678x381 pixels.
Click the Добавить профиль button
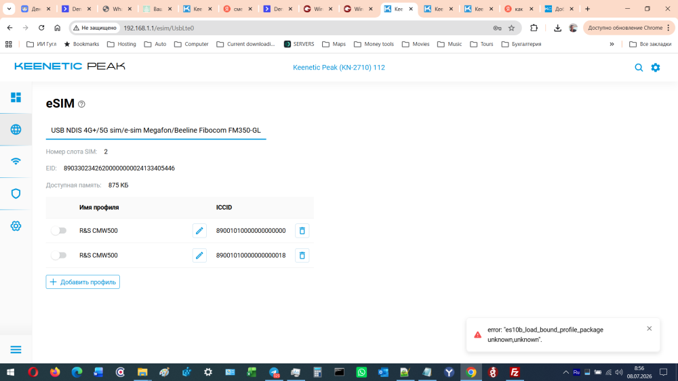coord(83,282)
